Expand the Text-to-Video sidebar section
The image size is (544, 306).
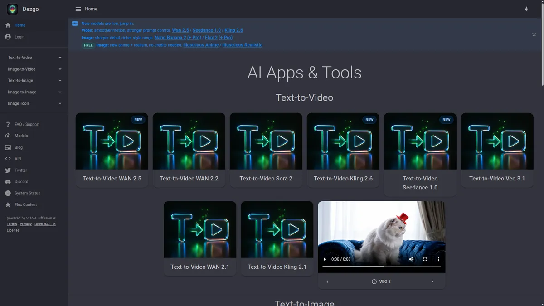[34, 58]
